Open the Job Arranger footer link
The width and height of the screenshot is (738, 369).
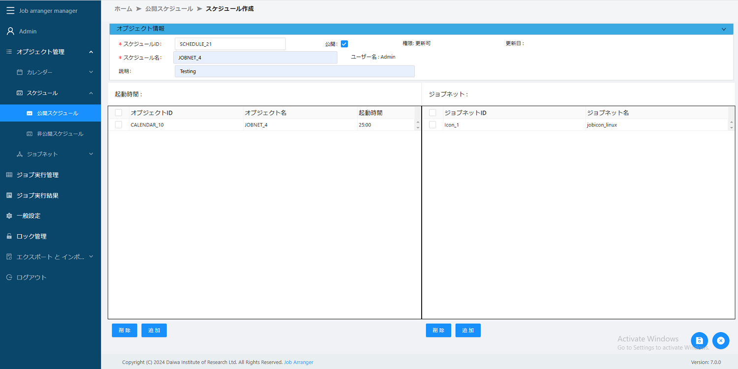299,362
